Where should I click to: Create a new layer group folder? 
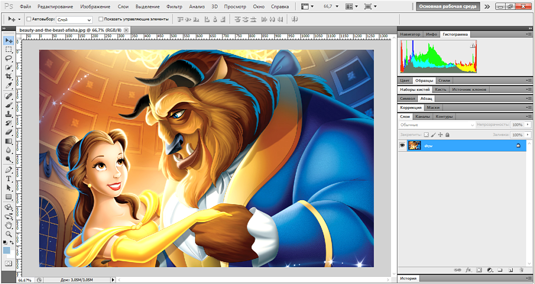click(500, 270)
